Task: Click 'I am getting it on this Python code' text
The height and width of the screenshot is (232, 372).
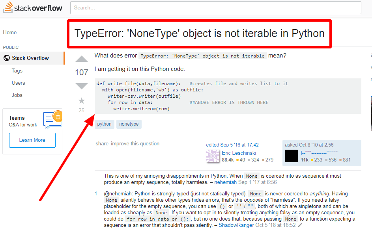Action: tap(140, 69)
